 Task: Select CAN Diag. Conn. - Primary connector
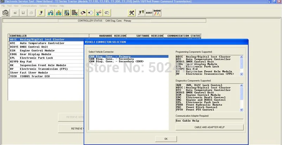coord(129,57)
